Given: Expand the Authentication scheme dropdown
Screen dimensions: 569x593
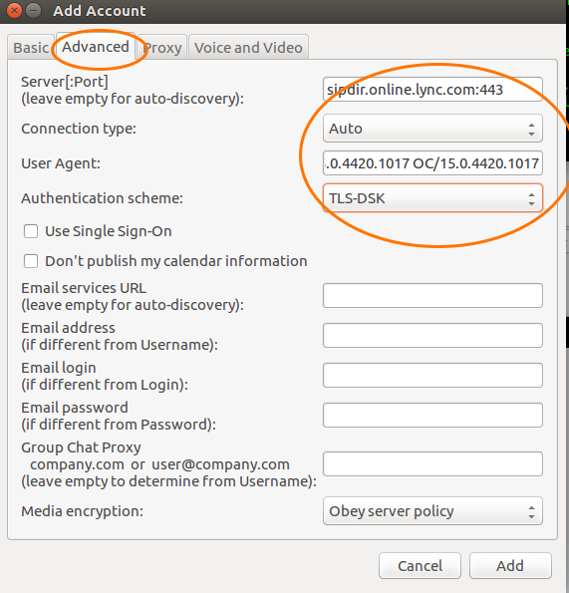Looking at the screenshot, I should [x=432, y=198].
